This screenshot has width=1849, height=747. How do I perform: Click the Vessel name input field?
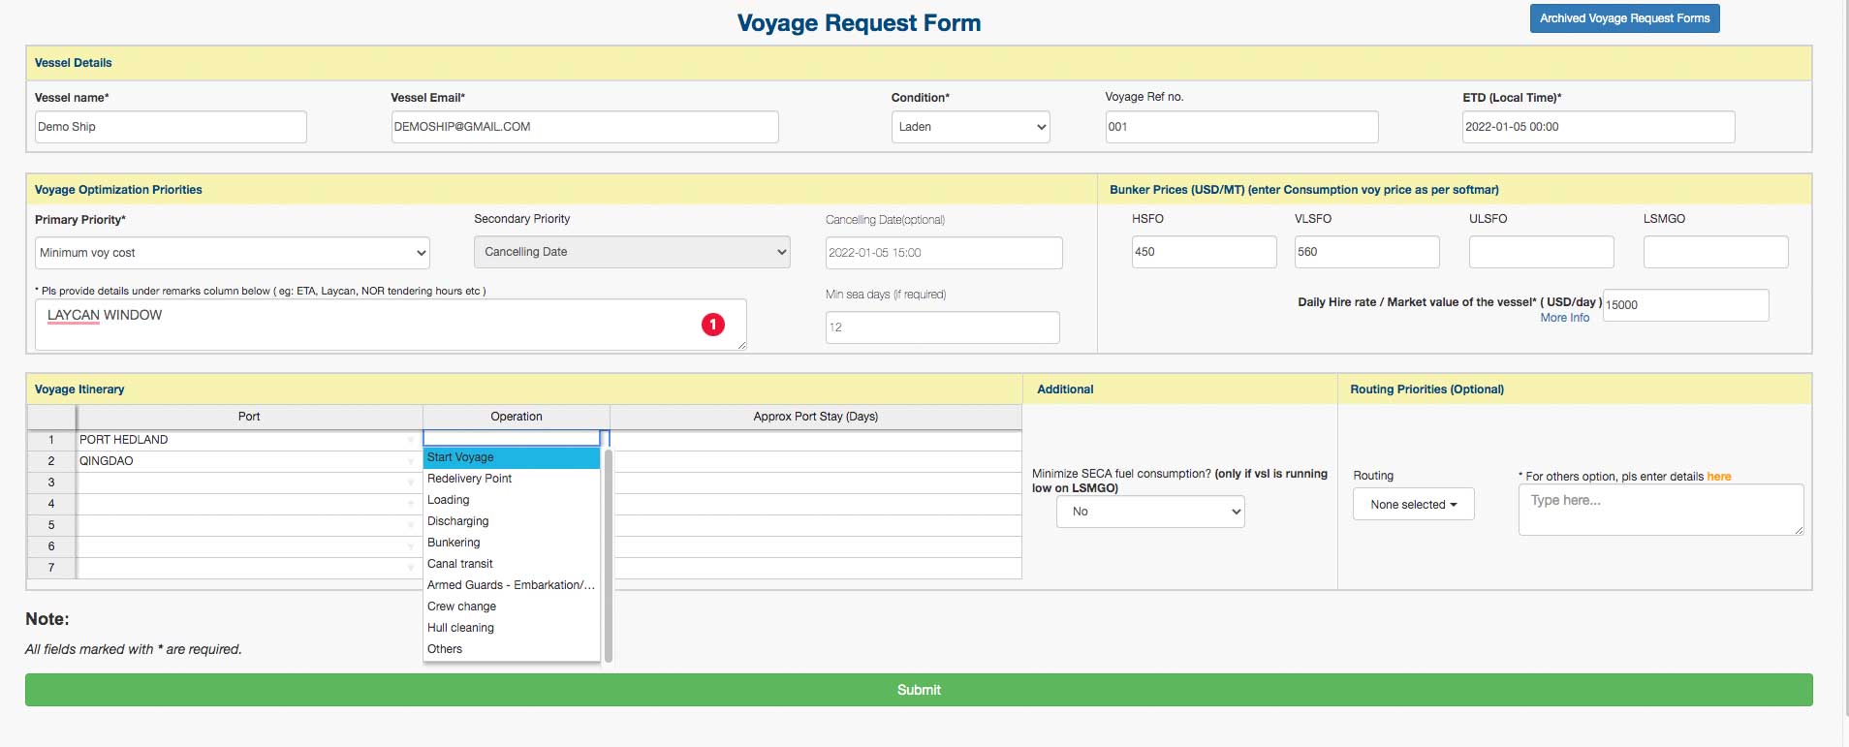pyautogui.click(x=171, y=127)
